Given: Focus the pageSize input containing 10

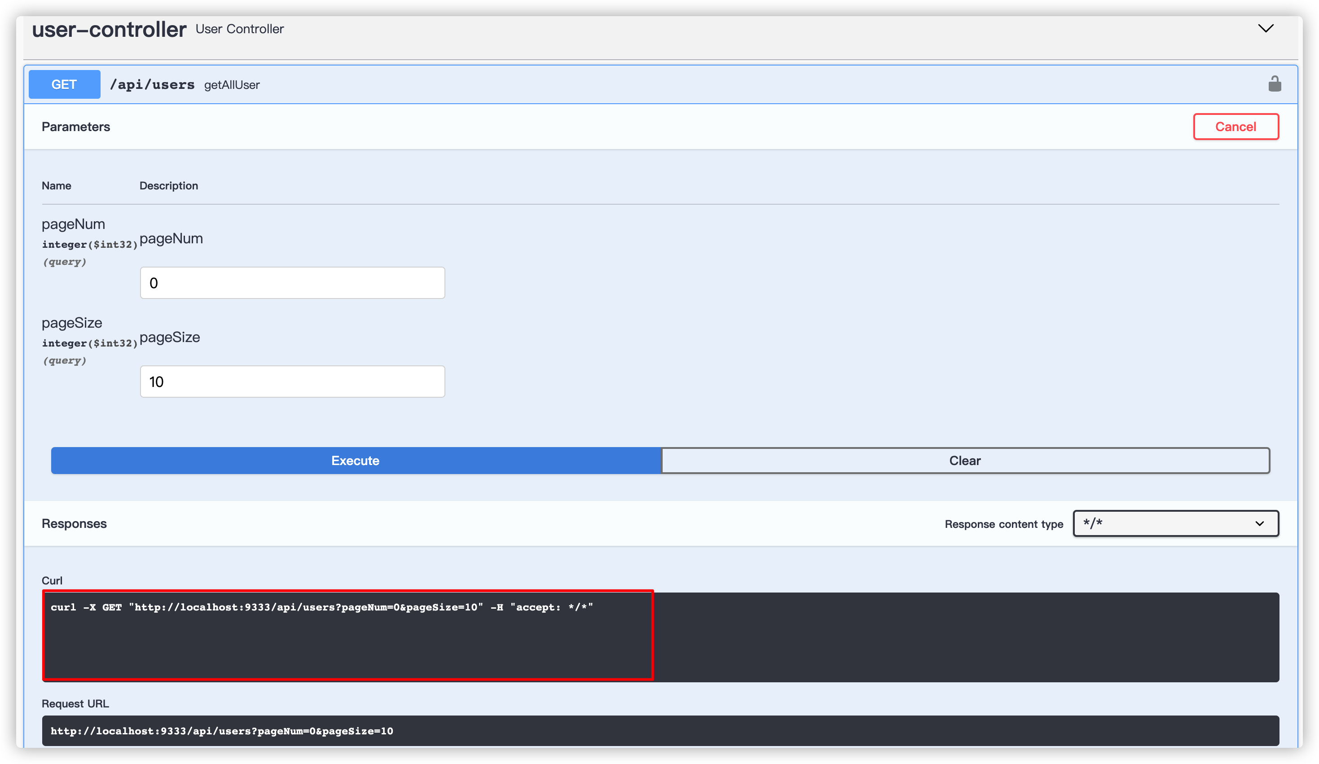Looking at the screenshot, I should click(x=292, y=382).
